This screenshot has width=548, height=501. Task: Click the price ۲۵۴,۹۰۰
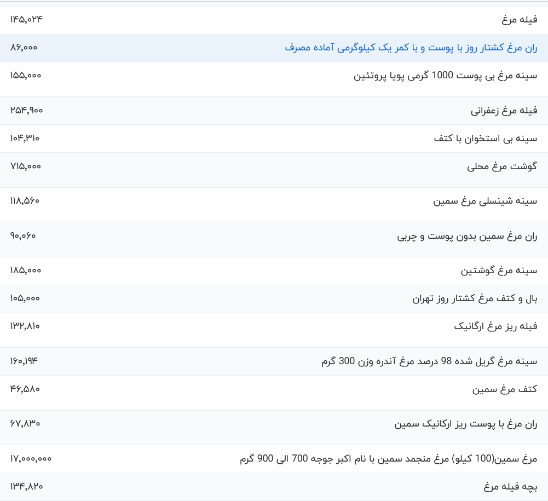click(26, 111)
